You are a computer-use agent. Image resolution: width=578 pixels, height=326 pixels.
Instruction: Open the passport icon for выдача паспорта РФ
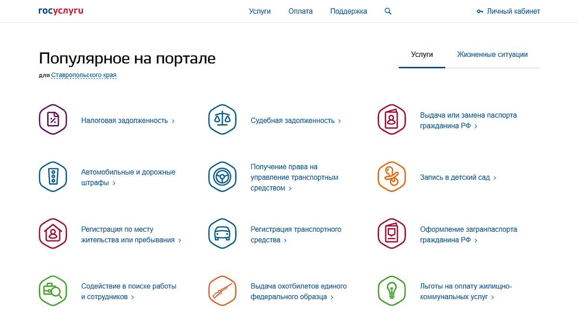tap(392, 119)
